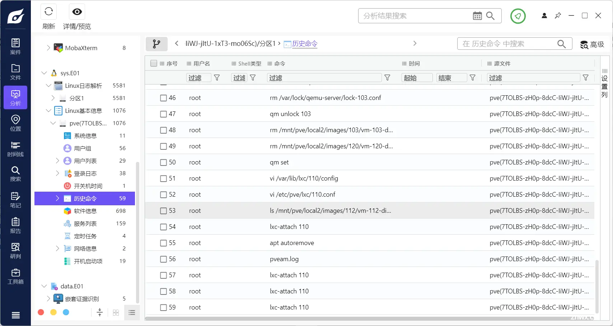Image resolution: width=613 pixels, height=326 pixels.
Task: Click magnifier in 分析结果搜索 box
Action: point(490,16)
